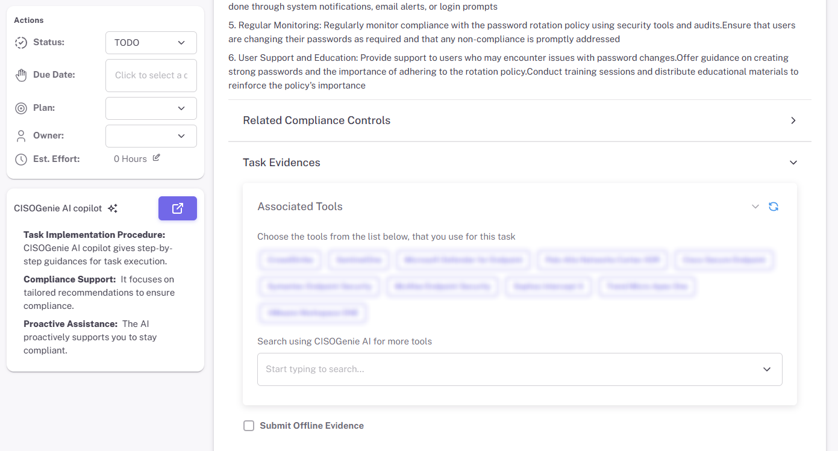The height and width of the screenshot is (451, 838).
Task: Click the Status checkmark icon
Action: point(21,43)
